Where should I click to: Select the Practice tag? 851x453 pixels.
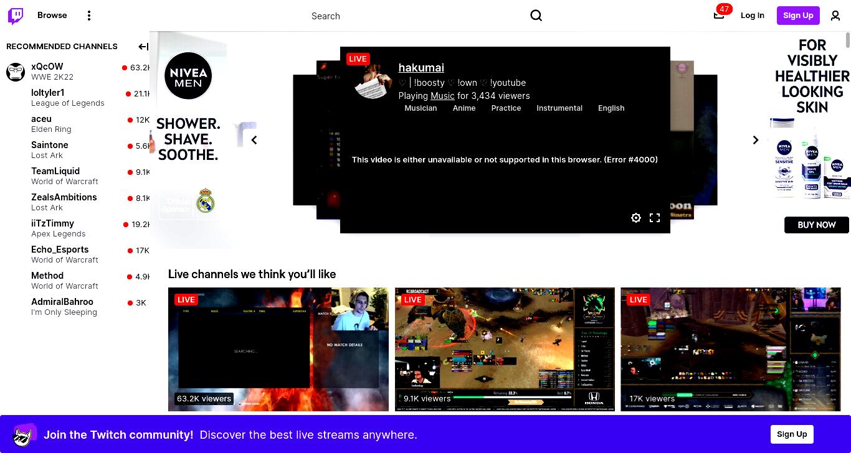tap(506, 108)
